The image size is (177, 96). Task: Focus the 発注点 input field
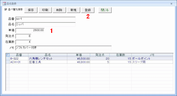coord(23,36)
